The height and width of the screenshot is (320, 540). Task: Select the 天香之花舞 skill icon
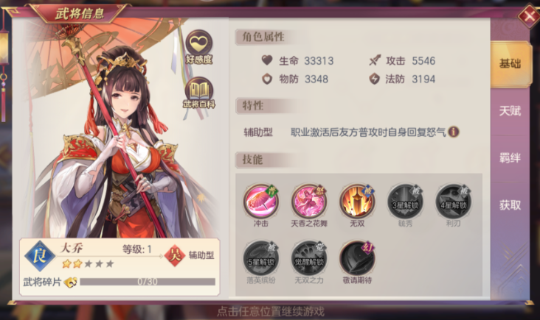[309, 202]
